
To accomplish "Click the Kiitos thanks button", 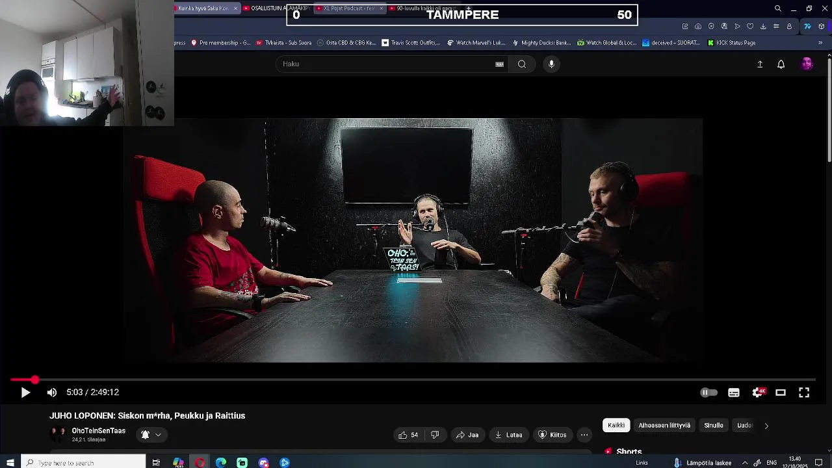I will [x=552, y=435].
